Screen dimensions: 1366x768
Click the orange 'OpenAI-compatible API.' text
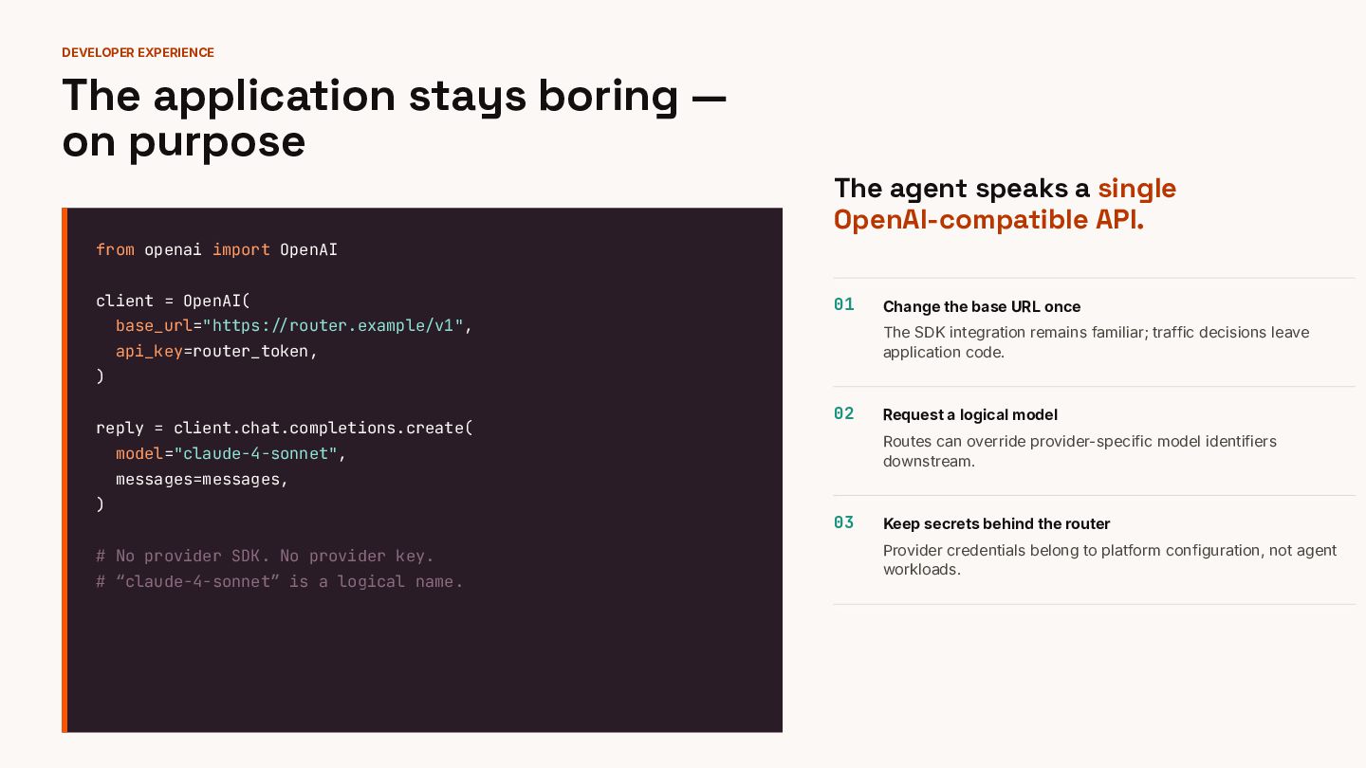click(988, 219)
